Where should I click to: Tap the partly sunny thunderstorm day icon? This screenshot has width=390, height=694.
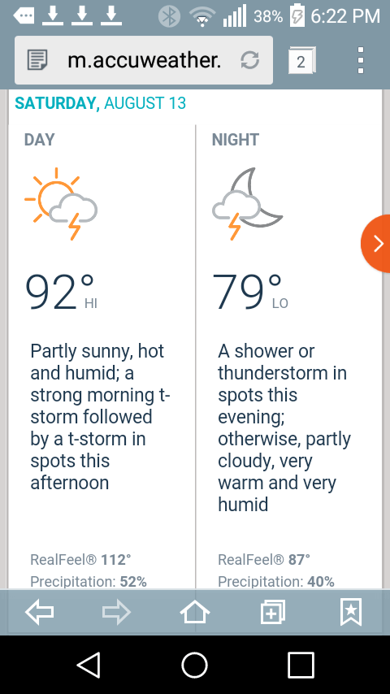tap(61, 204)
